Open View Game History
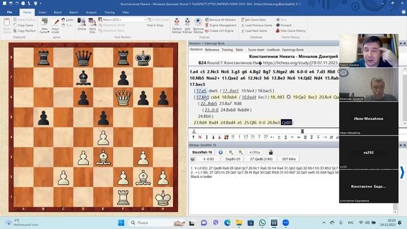This screenshot has height=229, width=407. (291, 31)
